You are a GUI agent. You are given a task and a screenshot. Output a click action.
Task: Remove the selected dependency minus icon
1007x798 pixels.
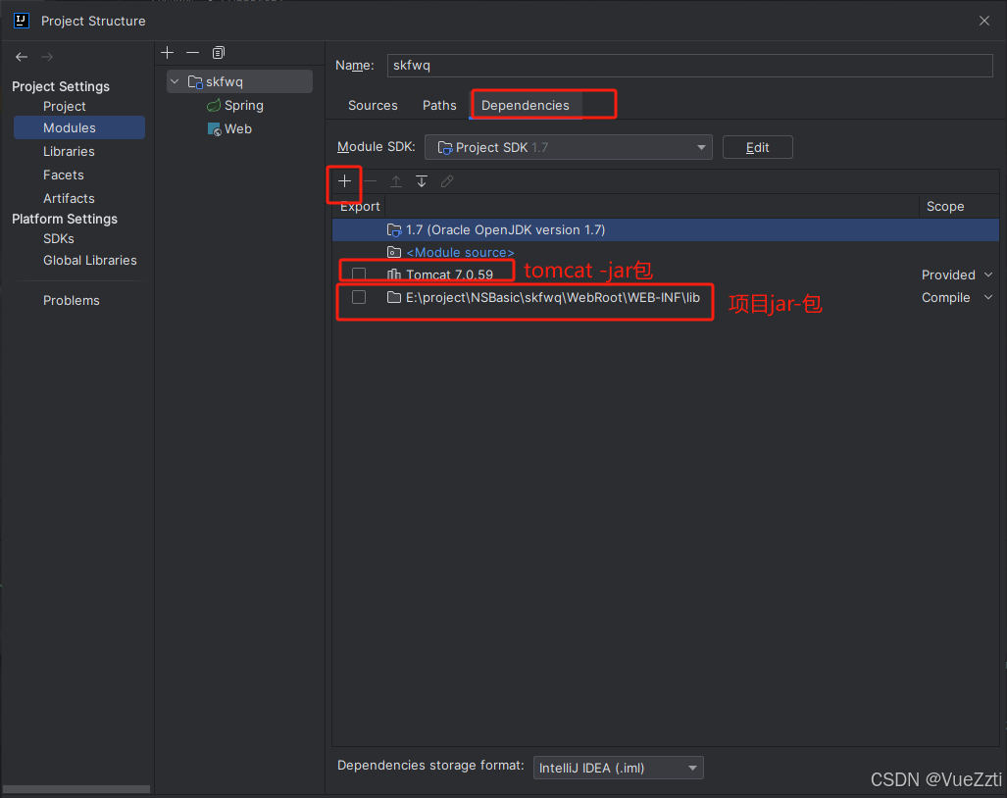371,181
